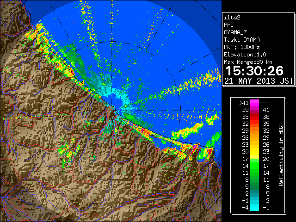296x222 pixels.
Task: Click the '>41' legend label
Action: 244,103
